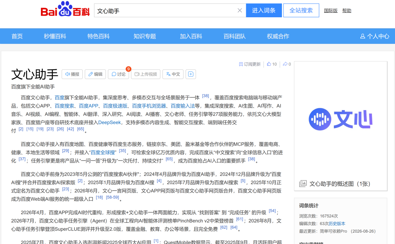
Task: Click the 全站搜索 button
Action: point(301,10)
